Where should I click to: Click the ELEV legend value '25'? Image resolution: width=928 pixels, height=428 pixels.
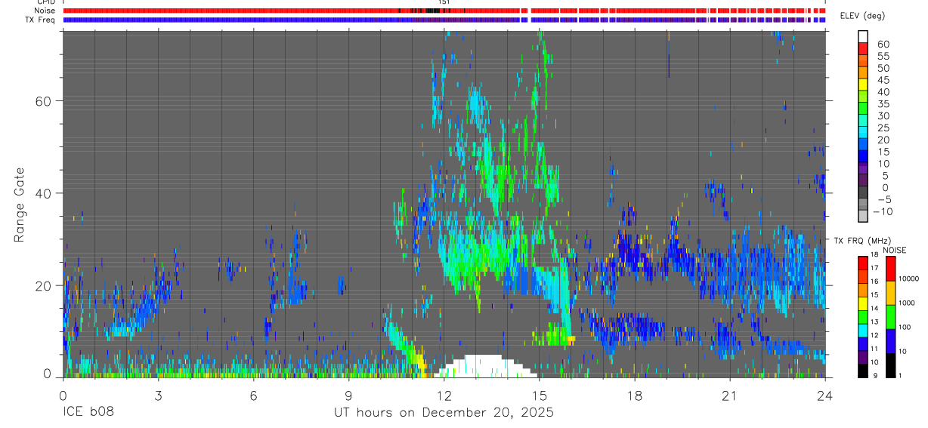(x=883, y=128)
